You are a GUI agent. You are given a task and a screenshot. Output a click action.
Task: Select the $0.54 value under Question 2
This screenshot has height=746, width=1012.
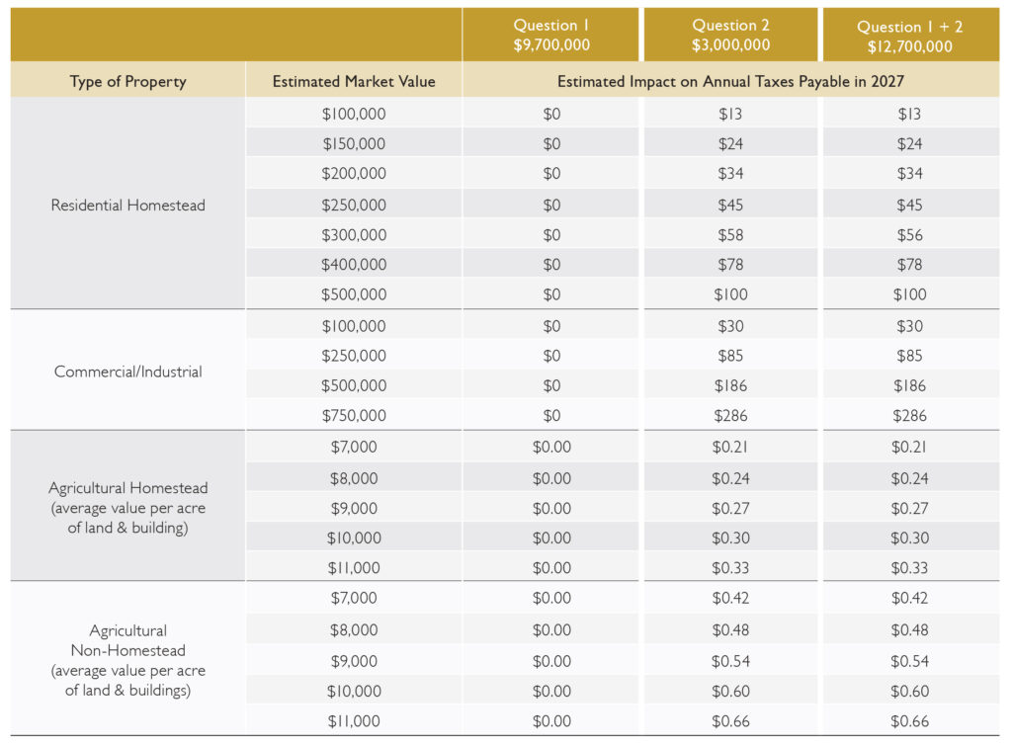(x=730, y=661)
